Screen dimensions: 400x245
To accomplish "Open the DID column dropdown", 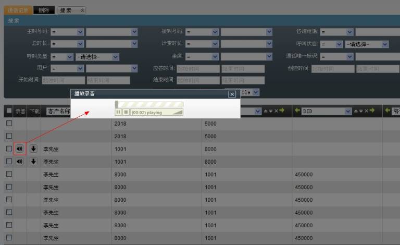I will coord(348,111).
